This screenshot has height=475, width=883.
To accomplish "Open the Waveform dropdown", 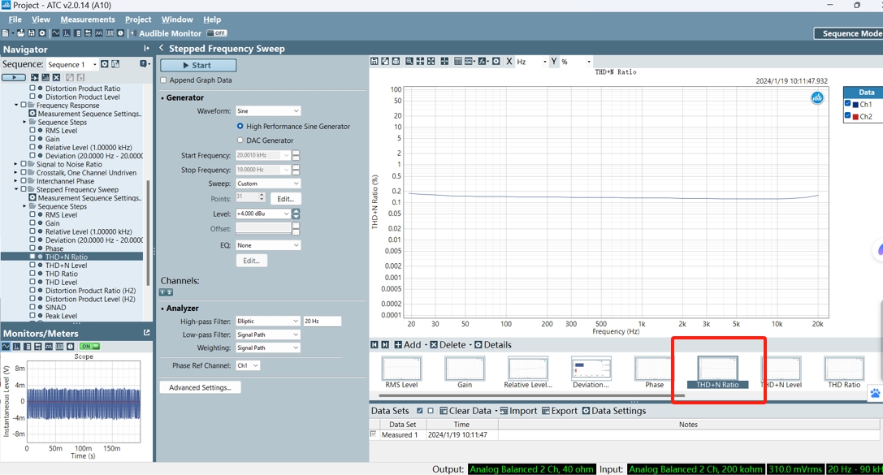I will click(x=268, y=111).
